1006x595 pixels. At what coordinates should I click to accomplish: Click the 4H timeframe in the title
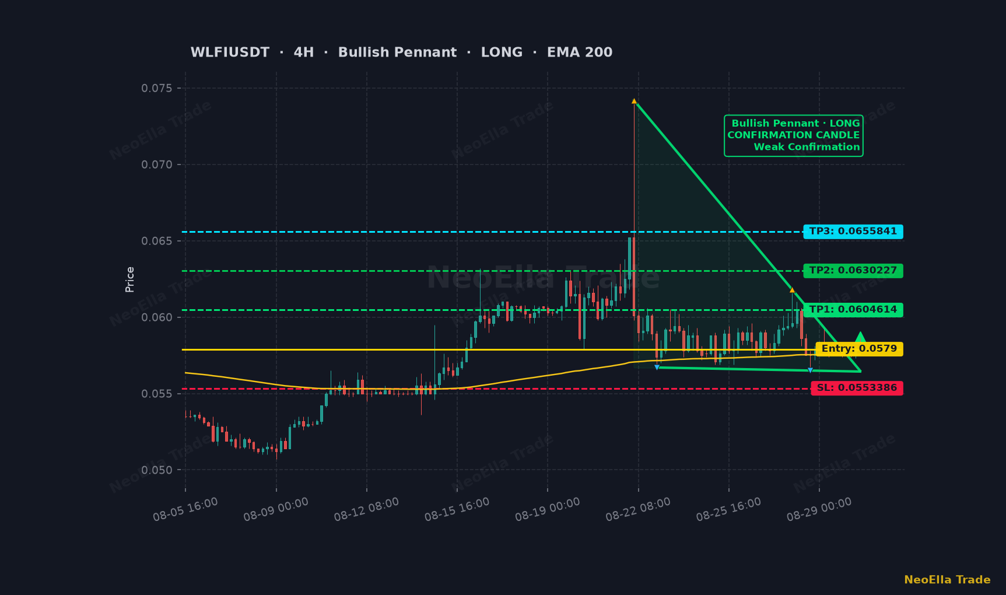pos(304,52)
